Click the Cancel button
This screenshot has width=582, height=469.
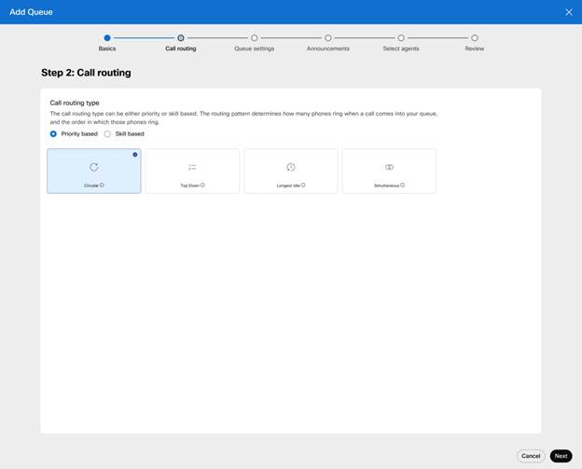(531, 456)
